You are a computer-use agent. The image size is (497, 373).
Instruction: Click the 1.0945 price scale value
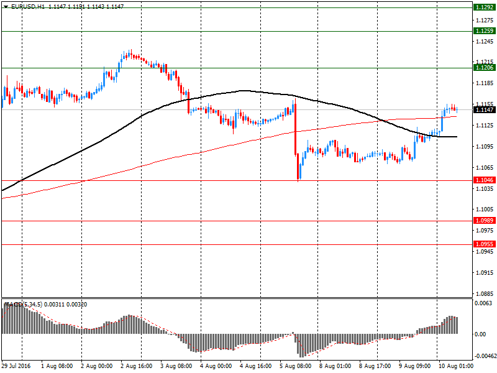(x=485, y=252)
